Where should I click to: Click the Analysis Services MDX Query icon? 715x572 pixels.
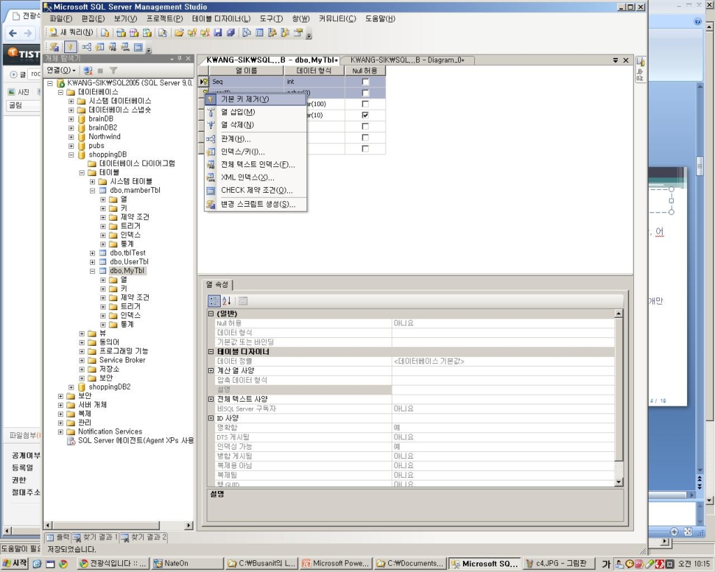pos(121,32)
